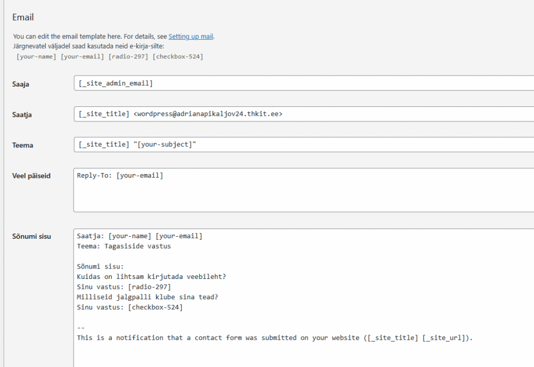Select the [your-name] mail-tag in the tag list

point(36,56)
